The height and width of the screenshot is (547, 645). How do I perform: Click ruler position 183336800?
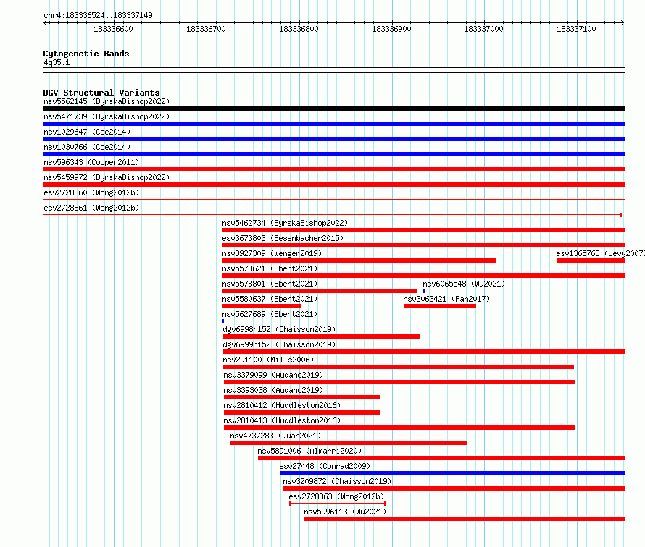299,29
